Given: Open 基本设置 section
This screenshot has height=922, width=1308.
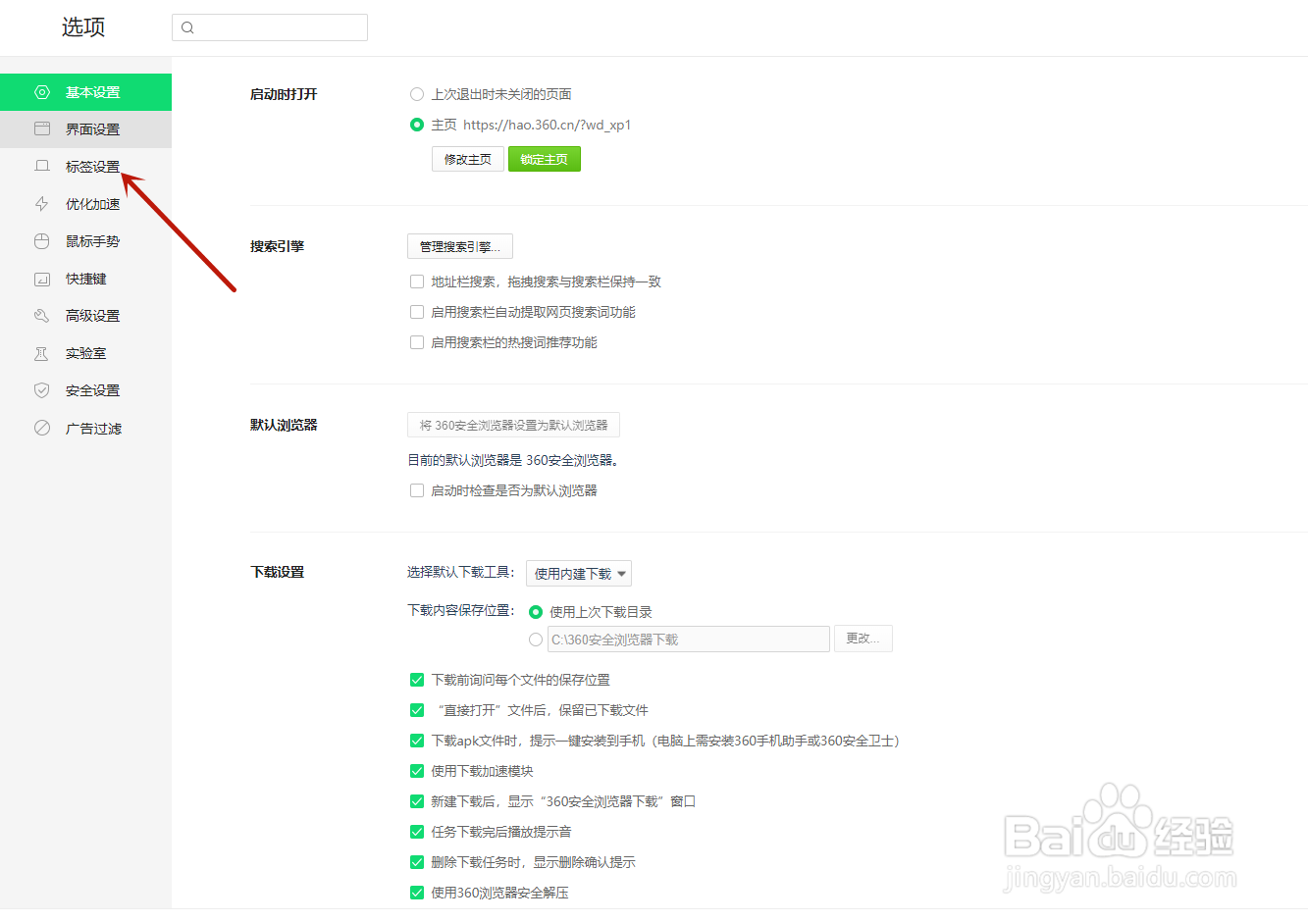Looking at the screenshot, I should 85,92.
